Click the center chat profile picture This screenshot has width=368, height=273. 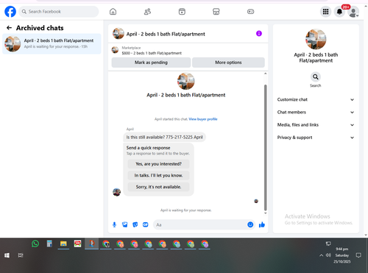tap(186, 81)
